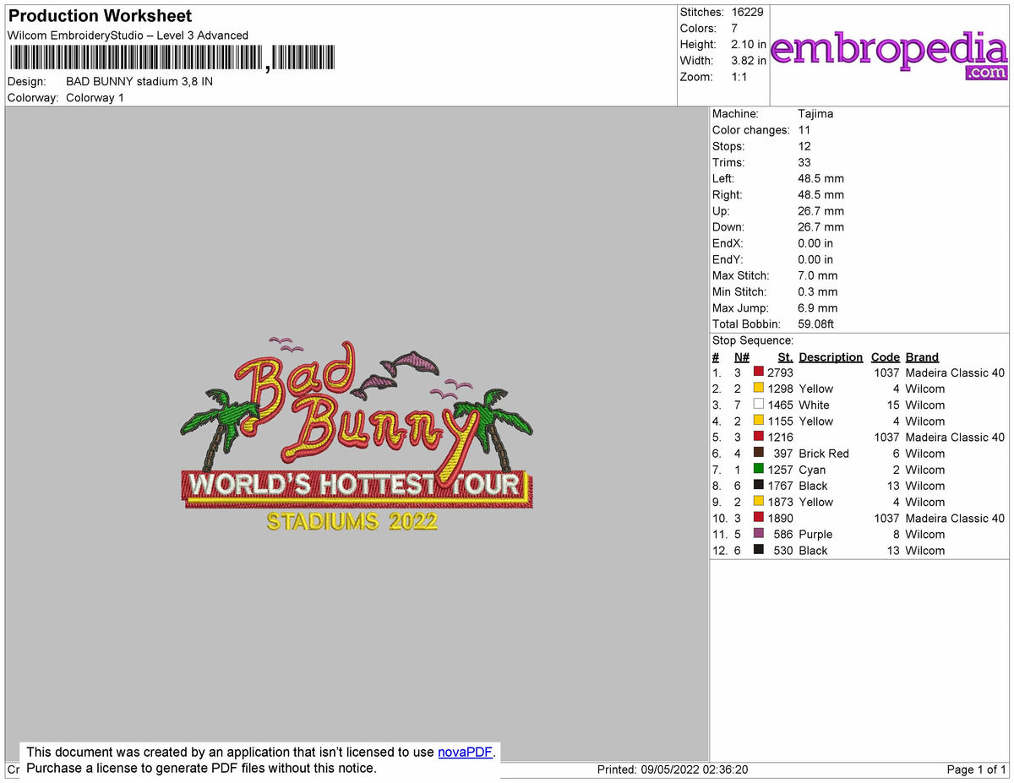Pick the green swatch in the Cyan row
Viewport: 1014px width, 783px height.
(758, 469)
